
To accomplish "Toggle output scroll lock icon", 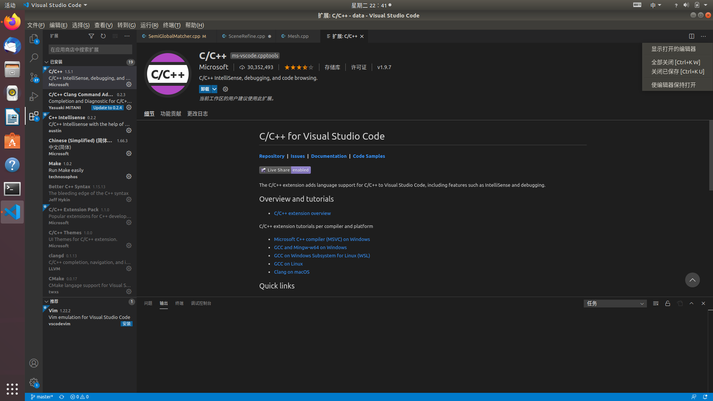I will (668, 303).
